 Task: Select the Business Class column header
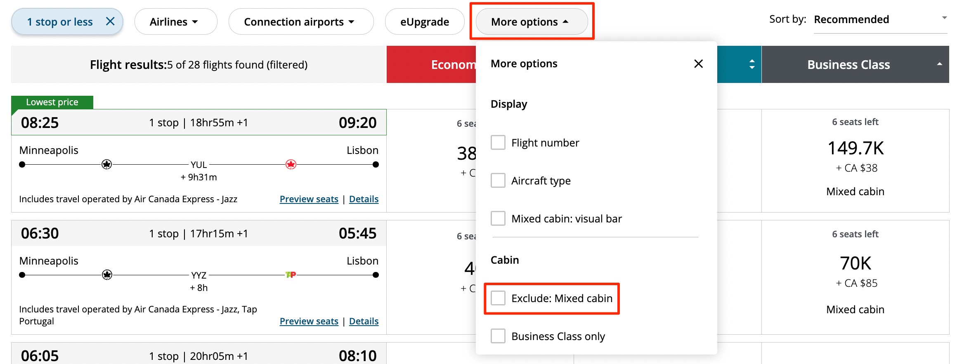coord(848,64)
